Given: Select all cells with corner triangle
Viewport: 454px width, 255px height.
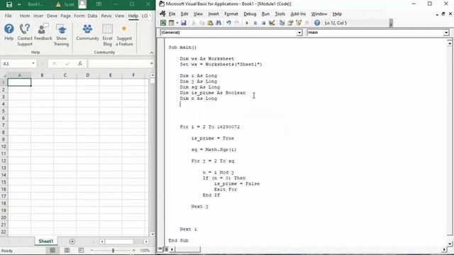Looking at the screenshot, I should pos(5,76).
